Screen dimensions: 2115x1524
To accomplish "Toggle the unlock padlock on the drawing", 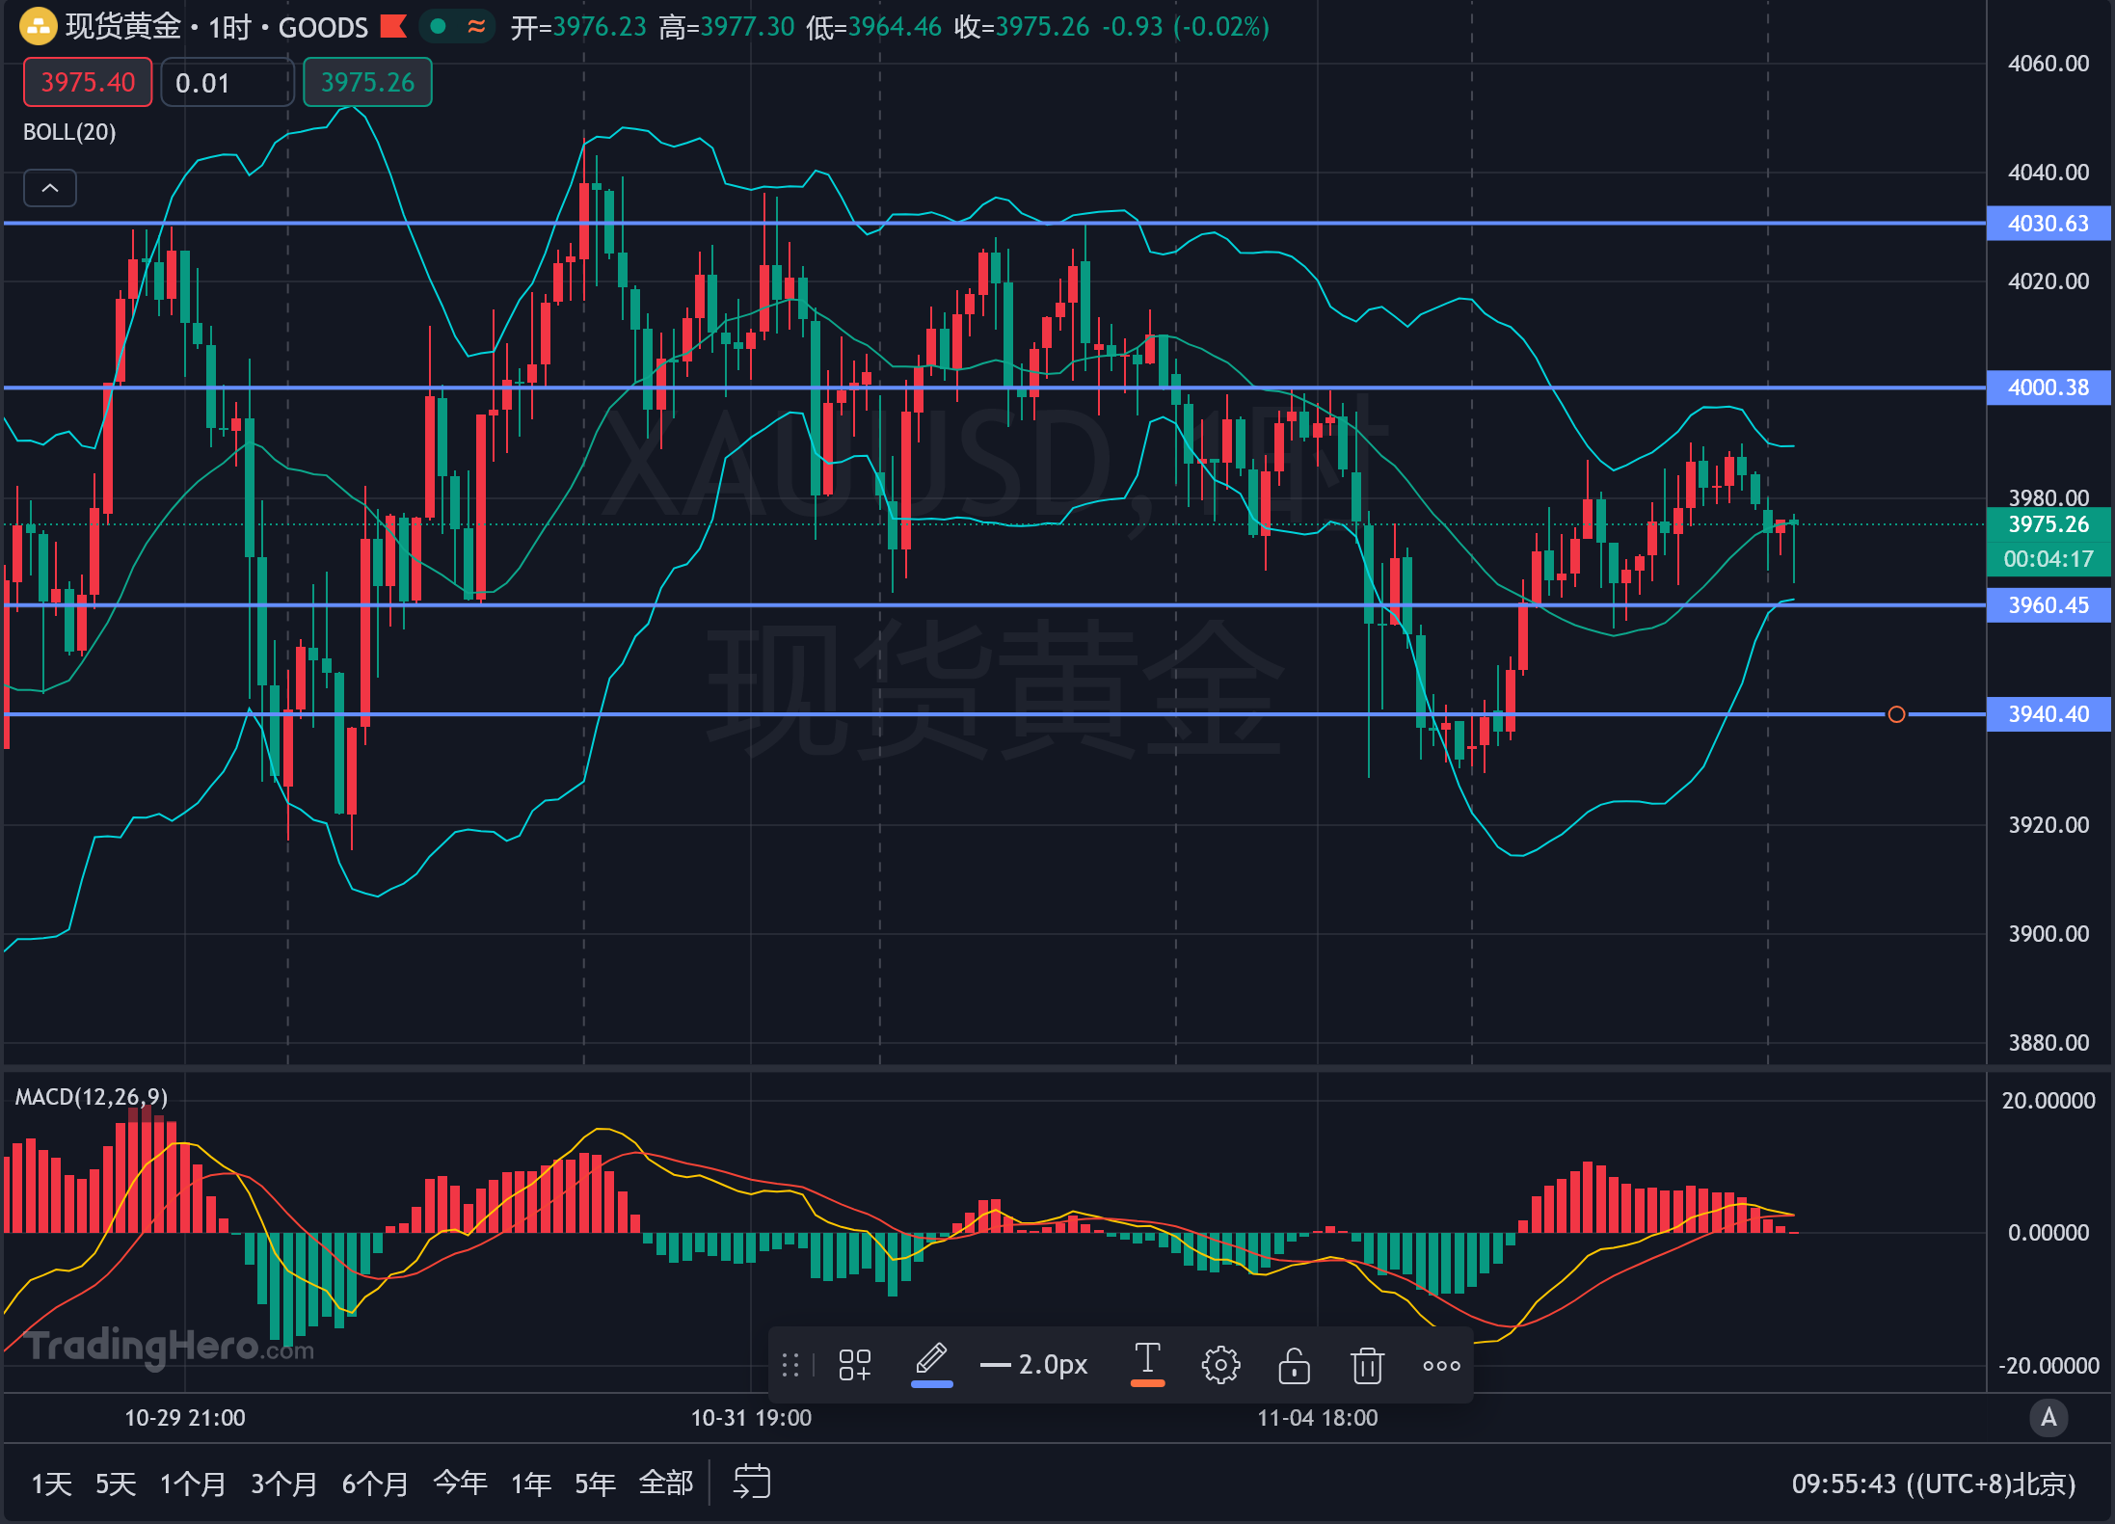I will point(1294,1365).
